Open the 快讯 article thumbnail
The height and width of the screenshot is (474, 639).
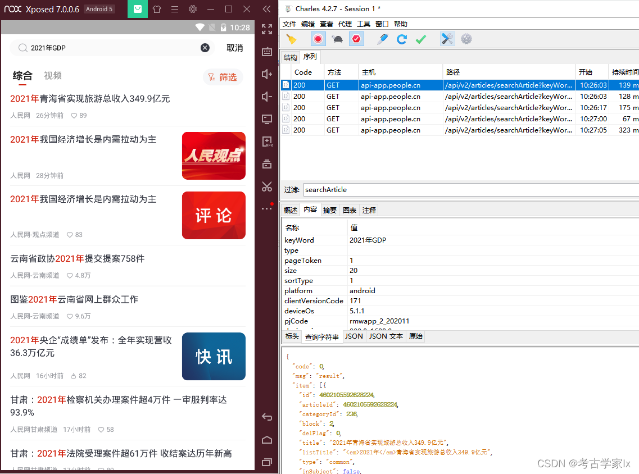point(214,356)
